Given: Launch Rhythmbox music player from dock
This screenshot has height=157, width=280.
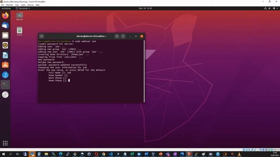Looking at the screenshot, I should coord(5,45).
